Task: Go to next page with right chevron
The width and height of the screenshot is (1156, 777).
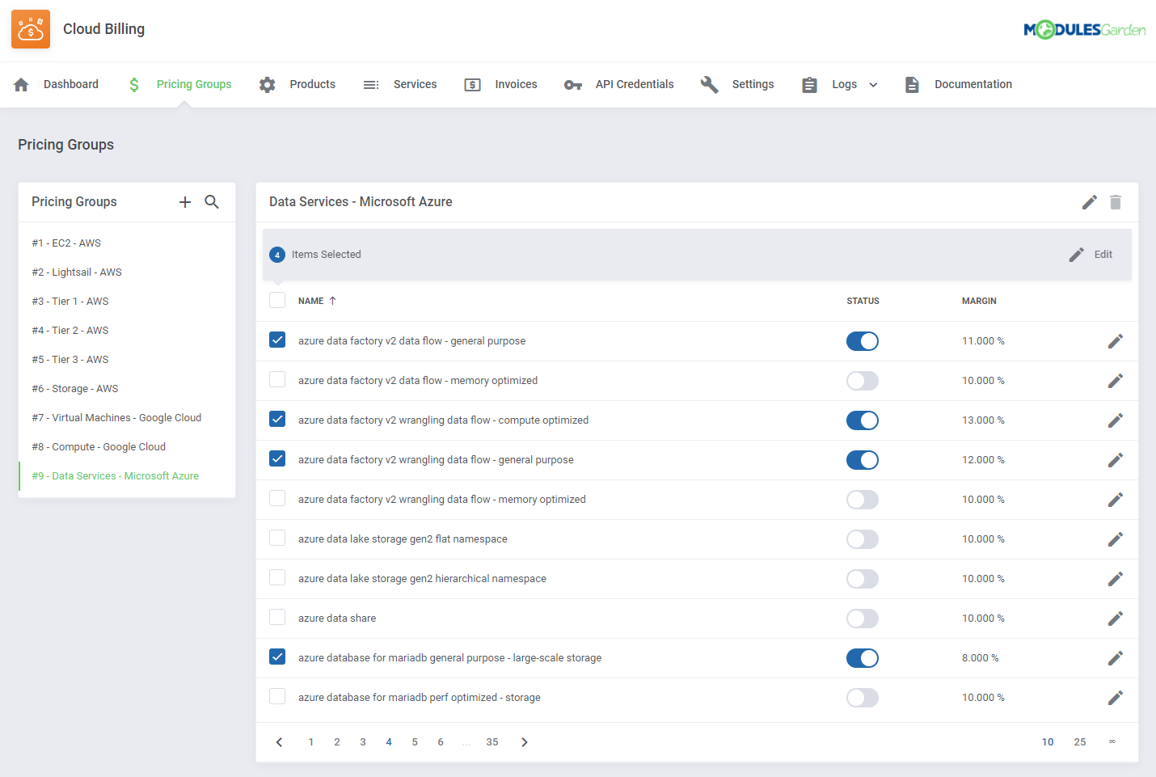Action: [x=525, y=742]
